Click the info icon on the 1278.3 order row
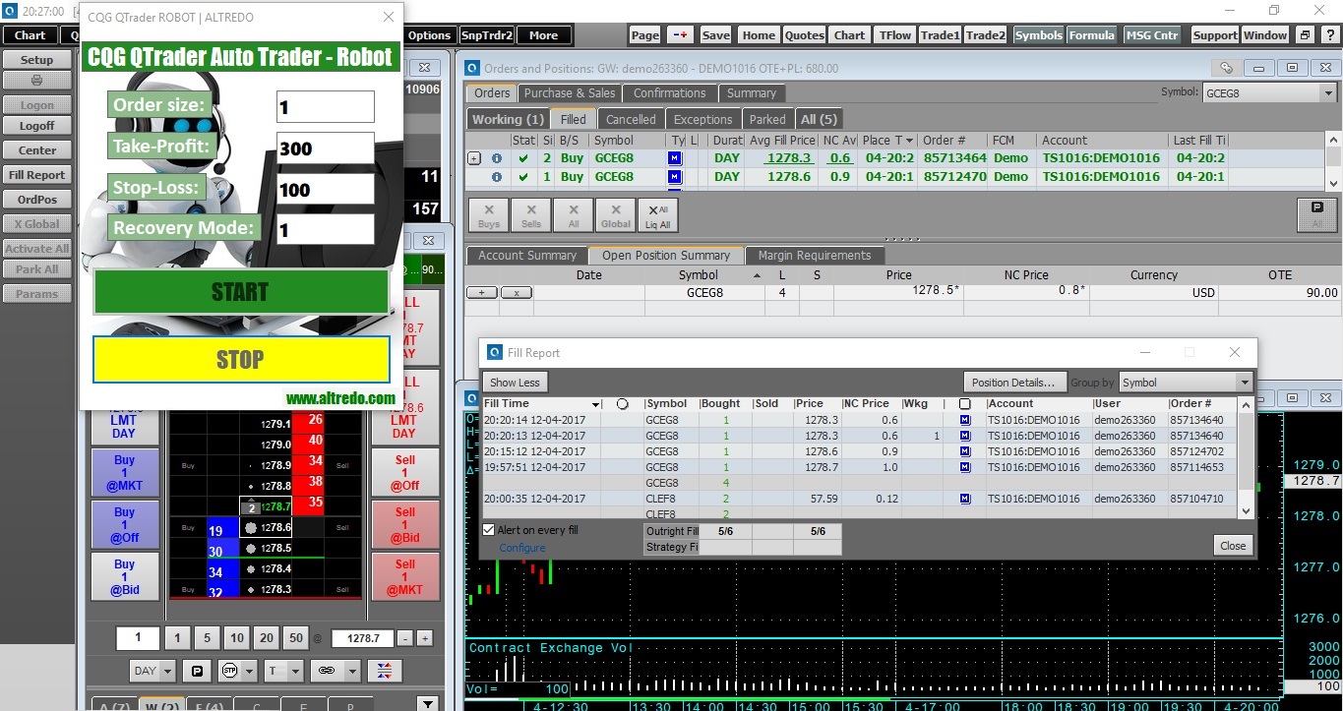 497,158
